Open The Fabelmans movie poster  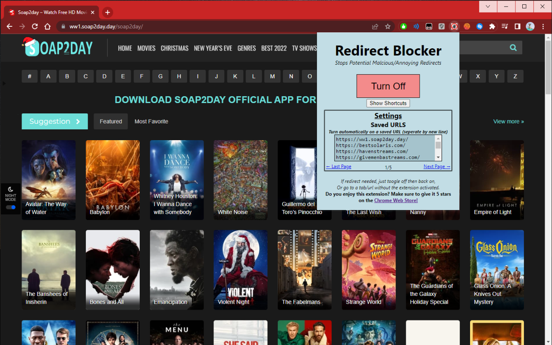(x=305, y=270)
